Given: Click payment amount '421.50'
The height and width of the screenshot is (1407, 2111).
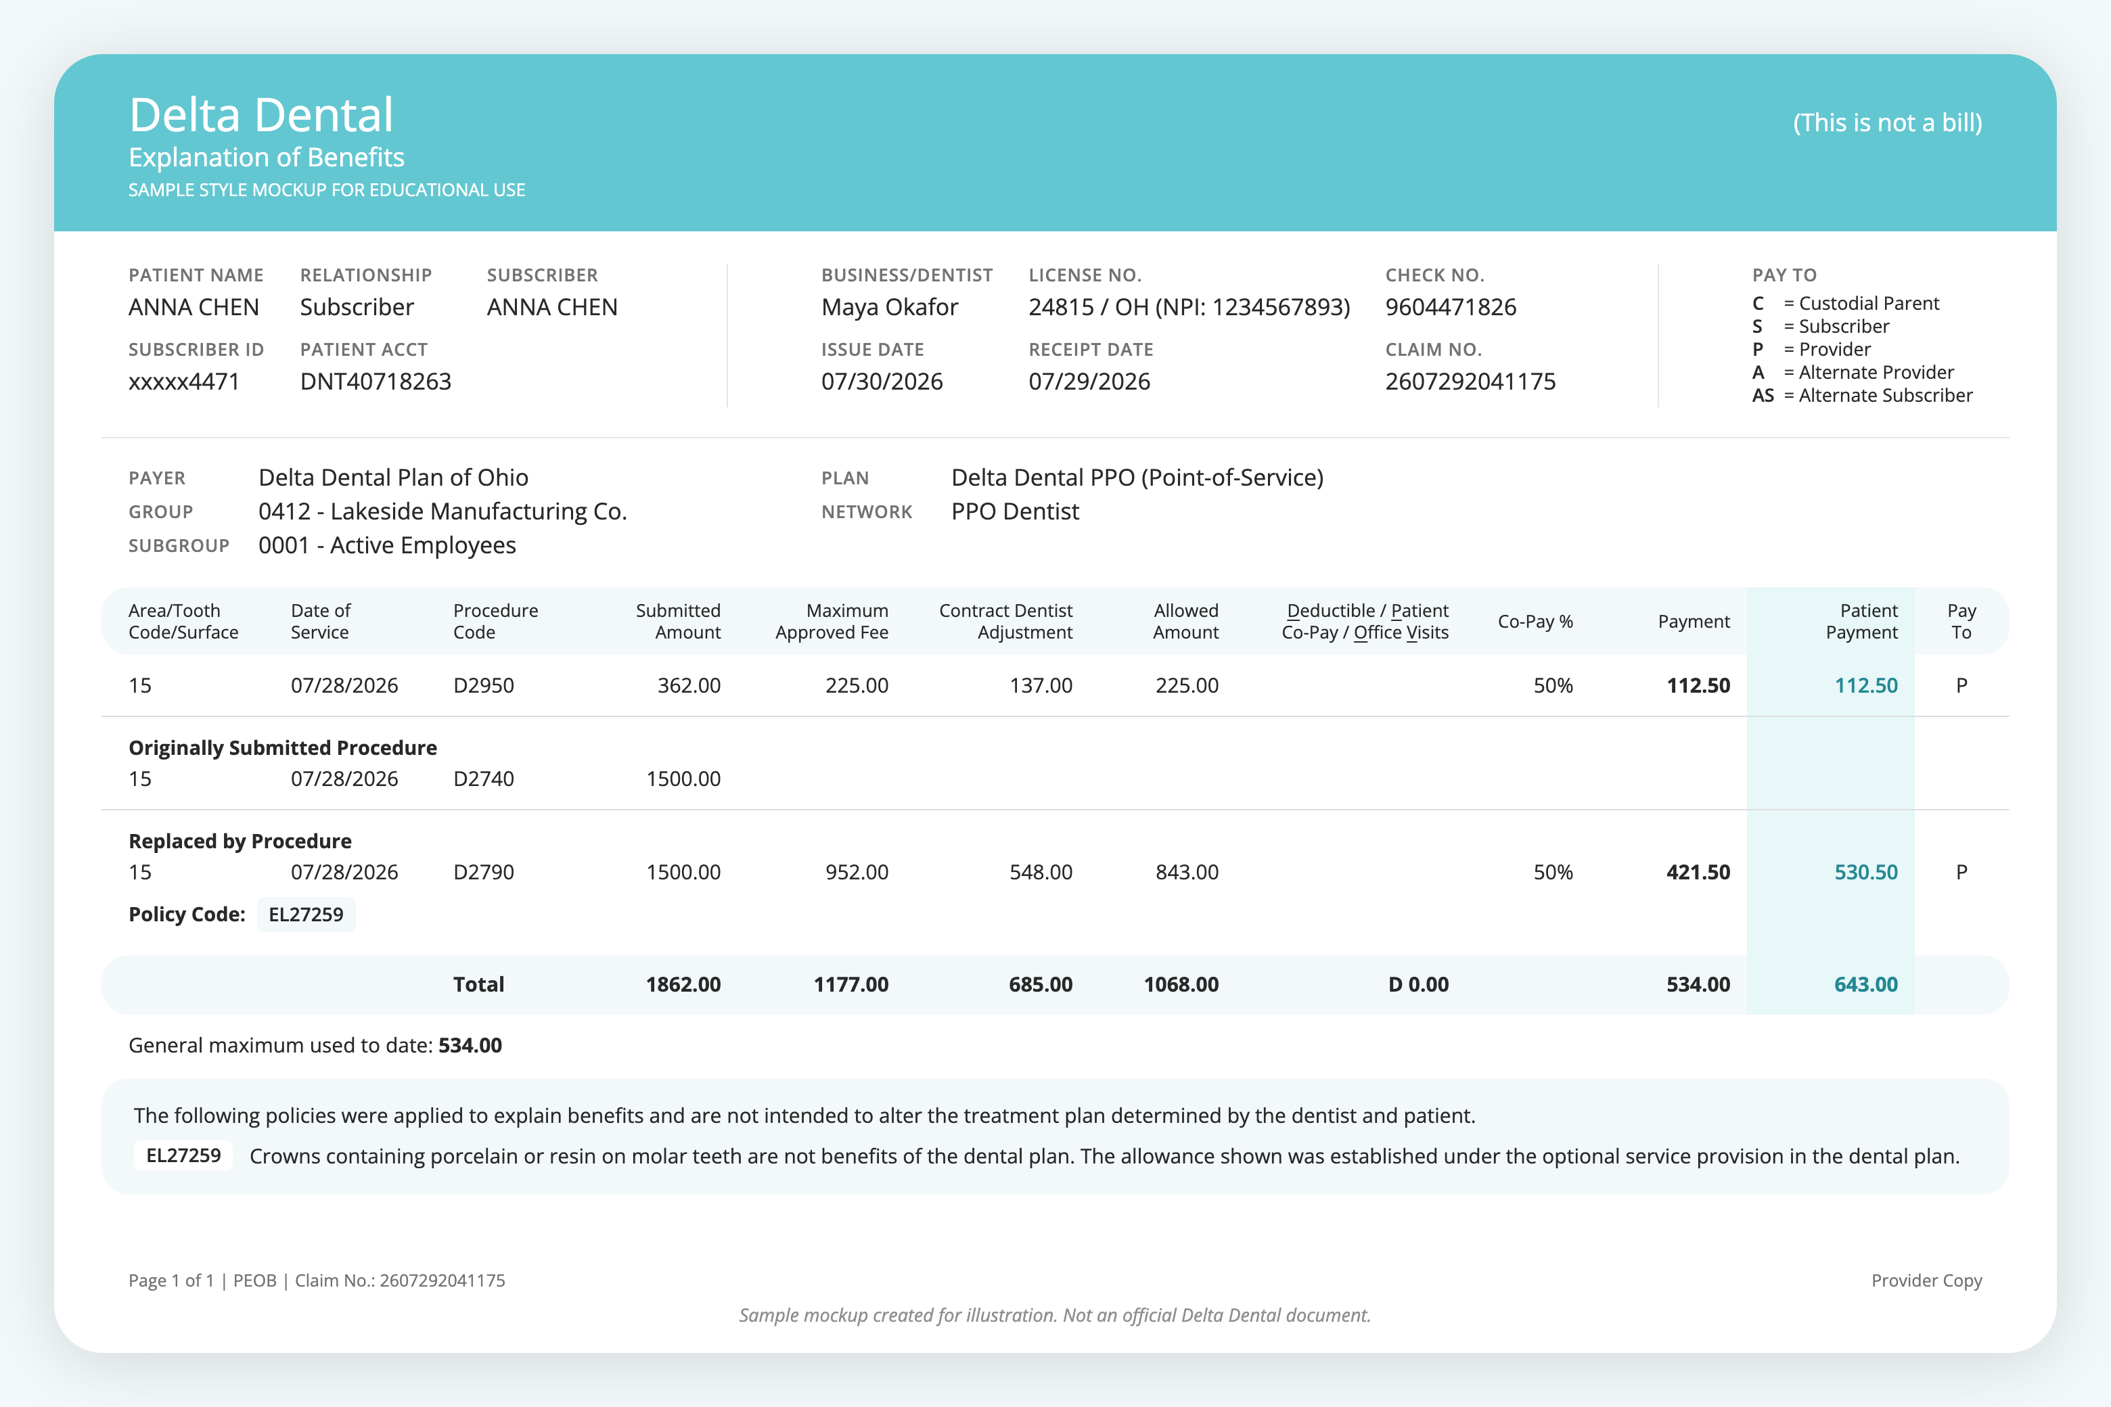Looking at the screenshot, I should [x=1698, y=872].
